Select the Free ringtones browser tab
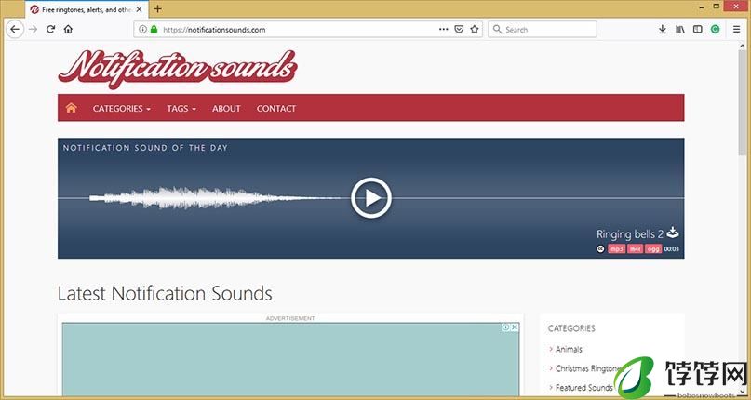This screenshot has height=400, width=751. tap(87, 9)
